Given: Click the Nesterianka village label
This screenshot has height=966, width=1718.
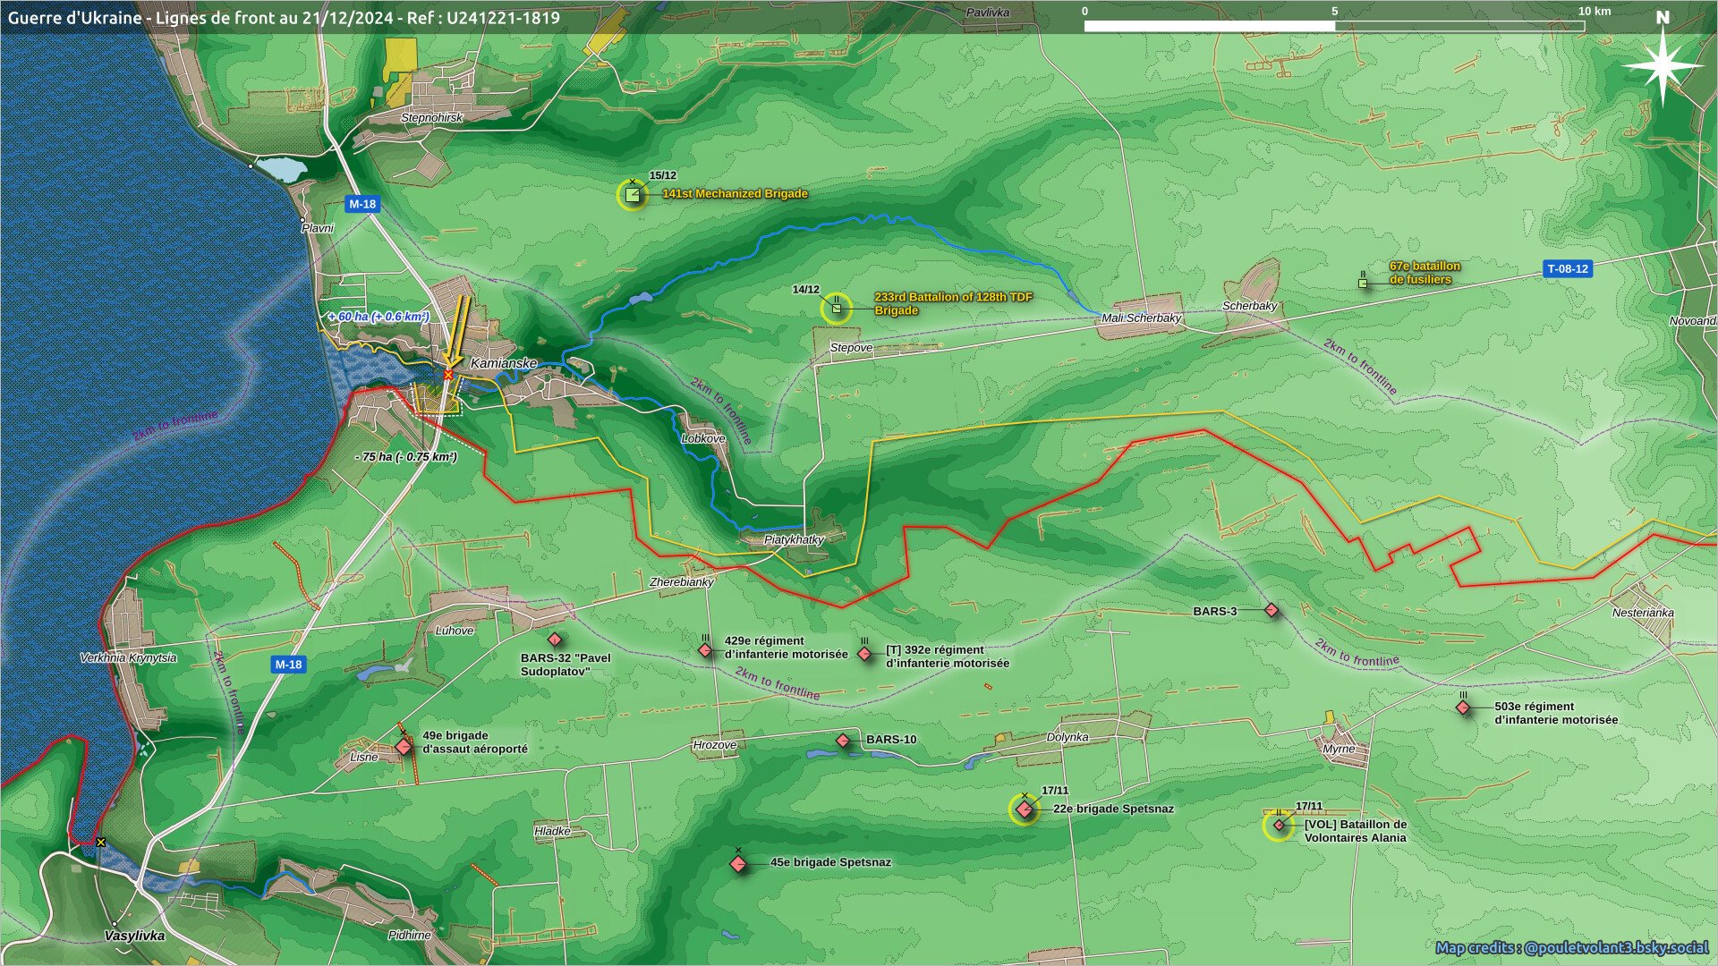Looking at the screenshot, I should click(x=1643, y=613).
